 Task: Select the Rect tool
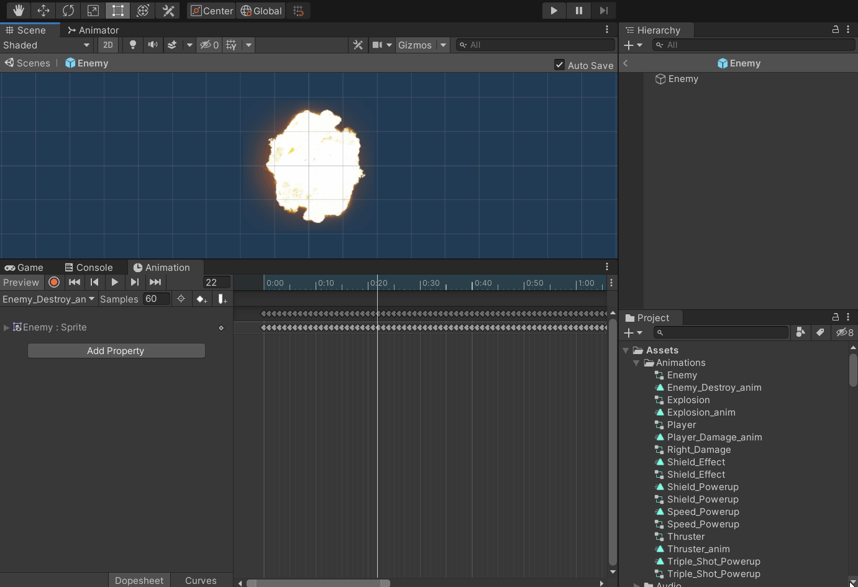click(x=118, y=11)
